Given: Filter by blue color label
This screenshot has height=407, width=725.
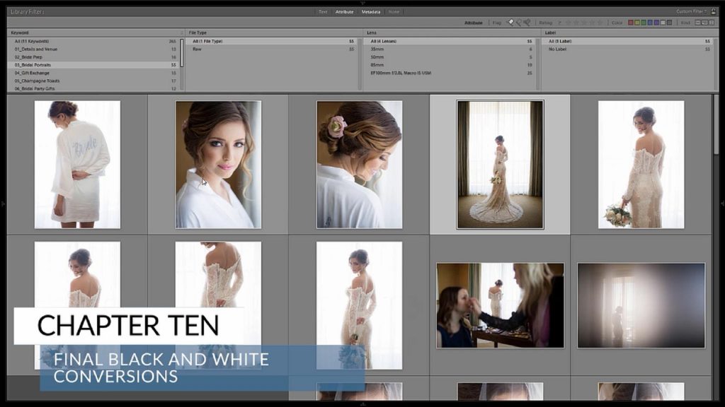Looking at the screenshot, I should click(x=650, y=23).
